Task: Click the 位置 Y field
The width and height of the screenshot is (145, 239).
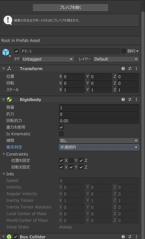Action: coord(101,76)
